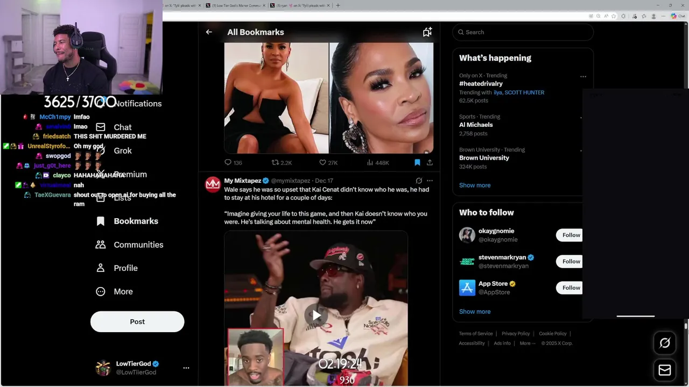This screenshot has width=689, height=387.
Task: Remove bookmark from the 448K-view post
Action: coord(417,162)
